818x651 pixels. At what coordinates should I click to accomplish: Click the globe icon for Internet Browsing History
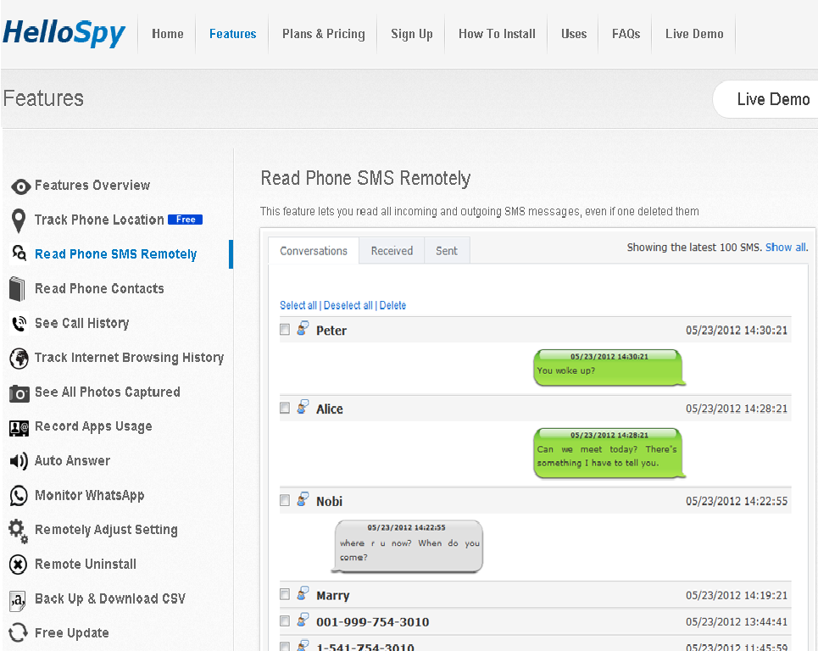point(19,358)
